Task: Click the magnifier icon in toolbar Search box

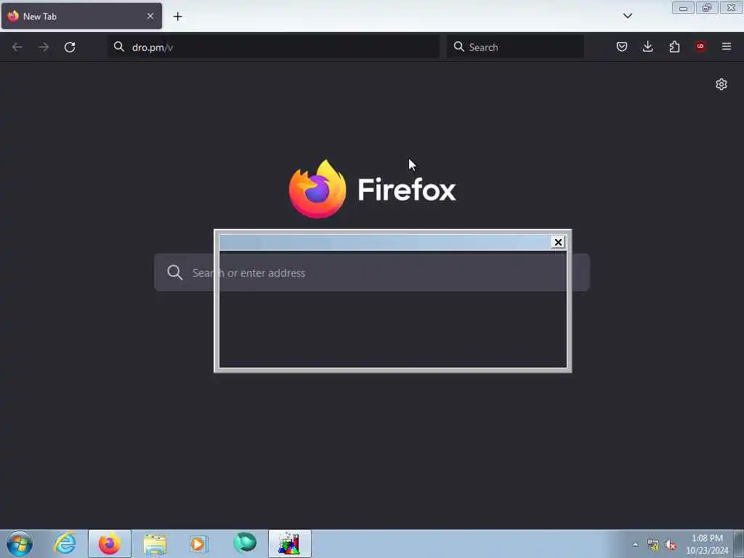Action: 459,46
